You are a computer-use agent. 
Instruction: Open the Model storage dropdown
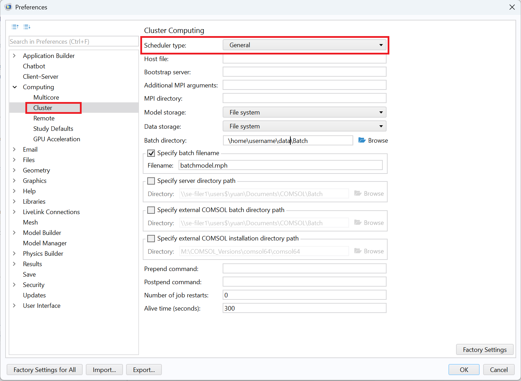[381, 112]
